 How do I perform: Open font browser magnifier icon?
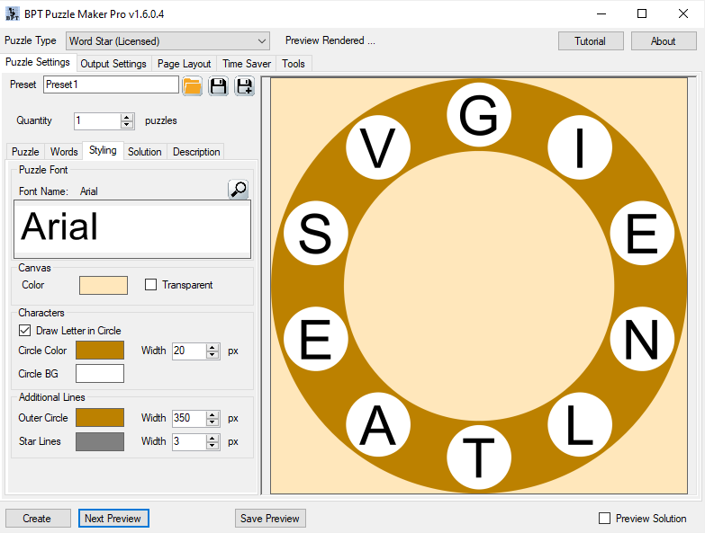pos(239,190)
